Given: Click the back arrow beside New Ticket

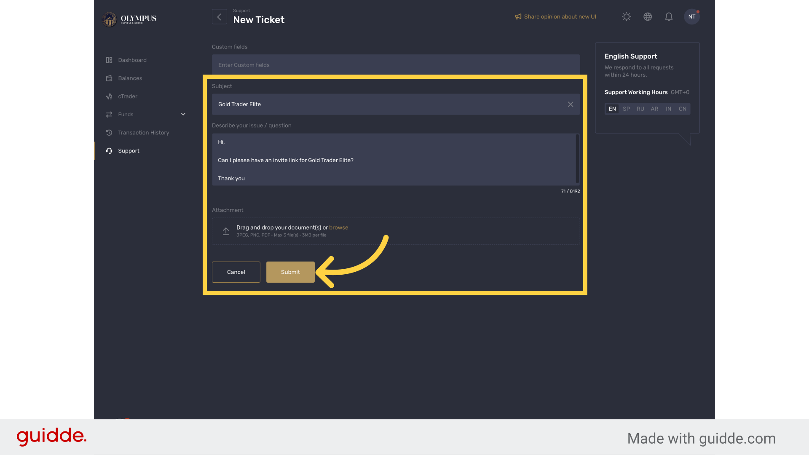Looking at the screenshot, I should point(219,17).
